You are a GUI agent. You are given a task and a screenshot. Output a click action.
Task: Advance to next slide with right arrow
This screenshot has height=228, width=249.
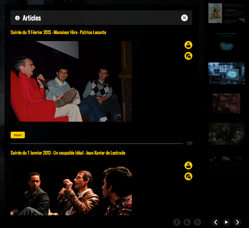[237, 222]
